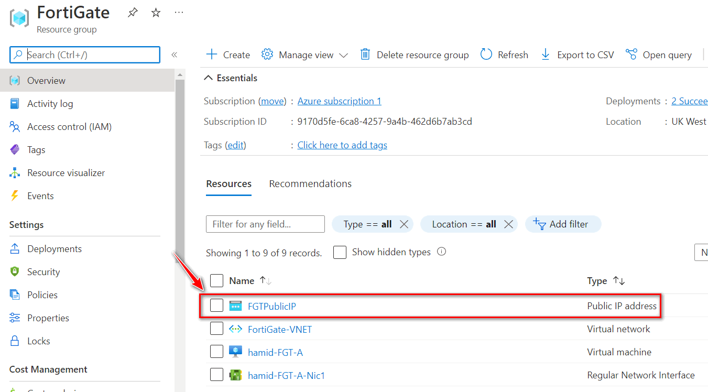The height and width of the screenshot is (392, 708).
Task: Click the Filter for any field box
Action: coord(265,224)
